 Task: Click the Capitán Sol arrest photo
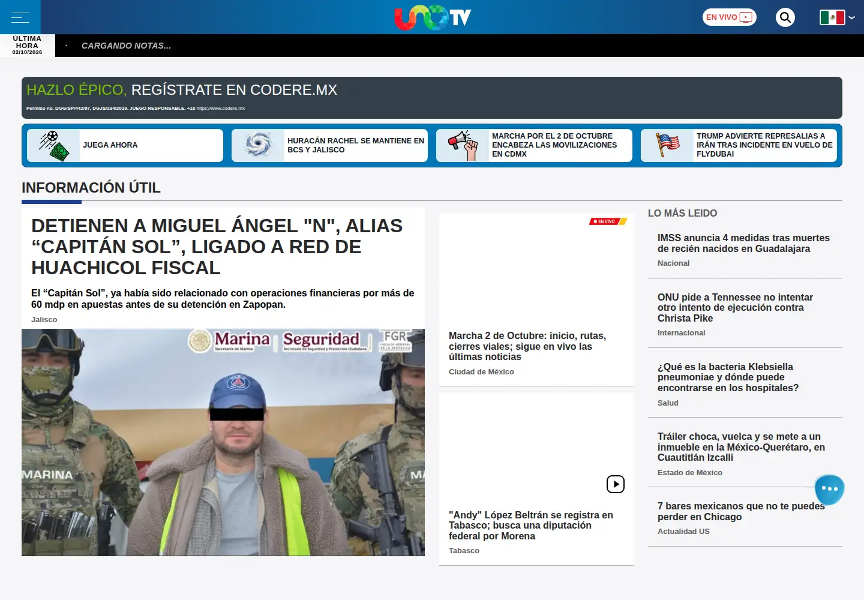223,442
